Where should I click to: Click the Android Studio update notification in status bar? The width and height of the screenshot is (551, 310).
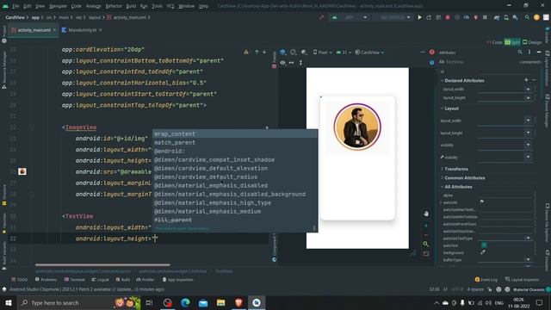pos(87,289)
